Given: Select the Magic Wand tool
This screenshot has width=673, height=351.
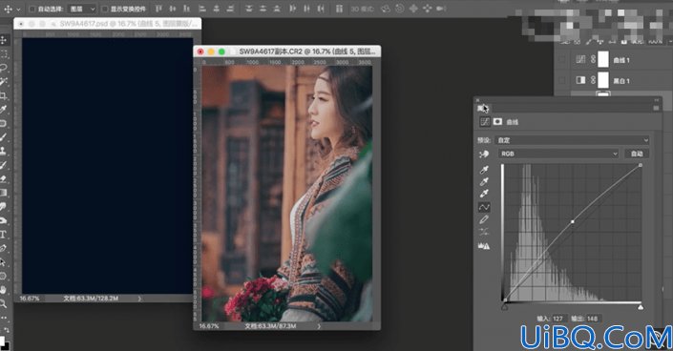Looking at the screenshot, I should pyautogui.click(x=4, y=81).
